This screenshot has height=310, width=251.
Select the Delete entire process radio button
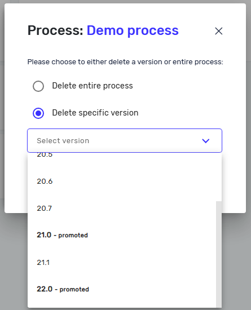coord(38,86)
